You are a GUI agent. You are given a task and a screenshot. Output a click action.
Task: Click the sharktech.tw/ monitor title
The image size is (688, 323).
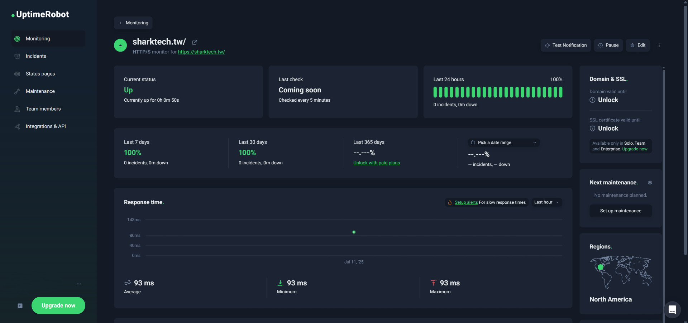click(159, 42)
